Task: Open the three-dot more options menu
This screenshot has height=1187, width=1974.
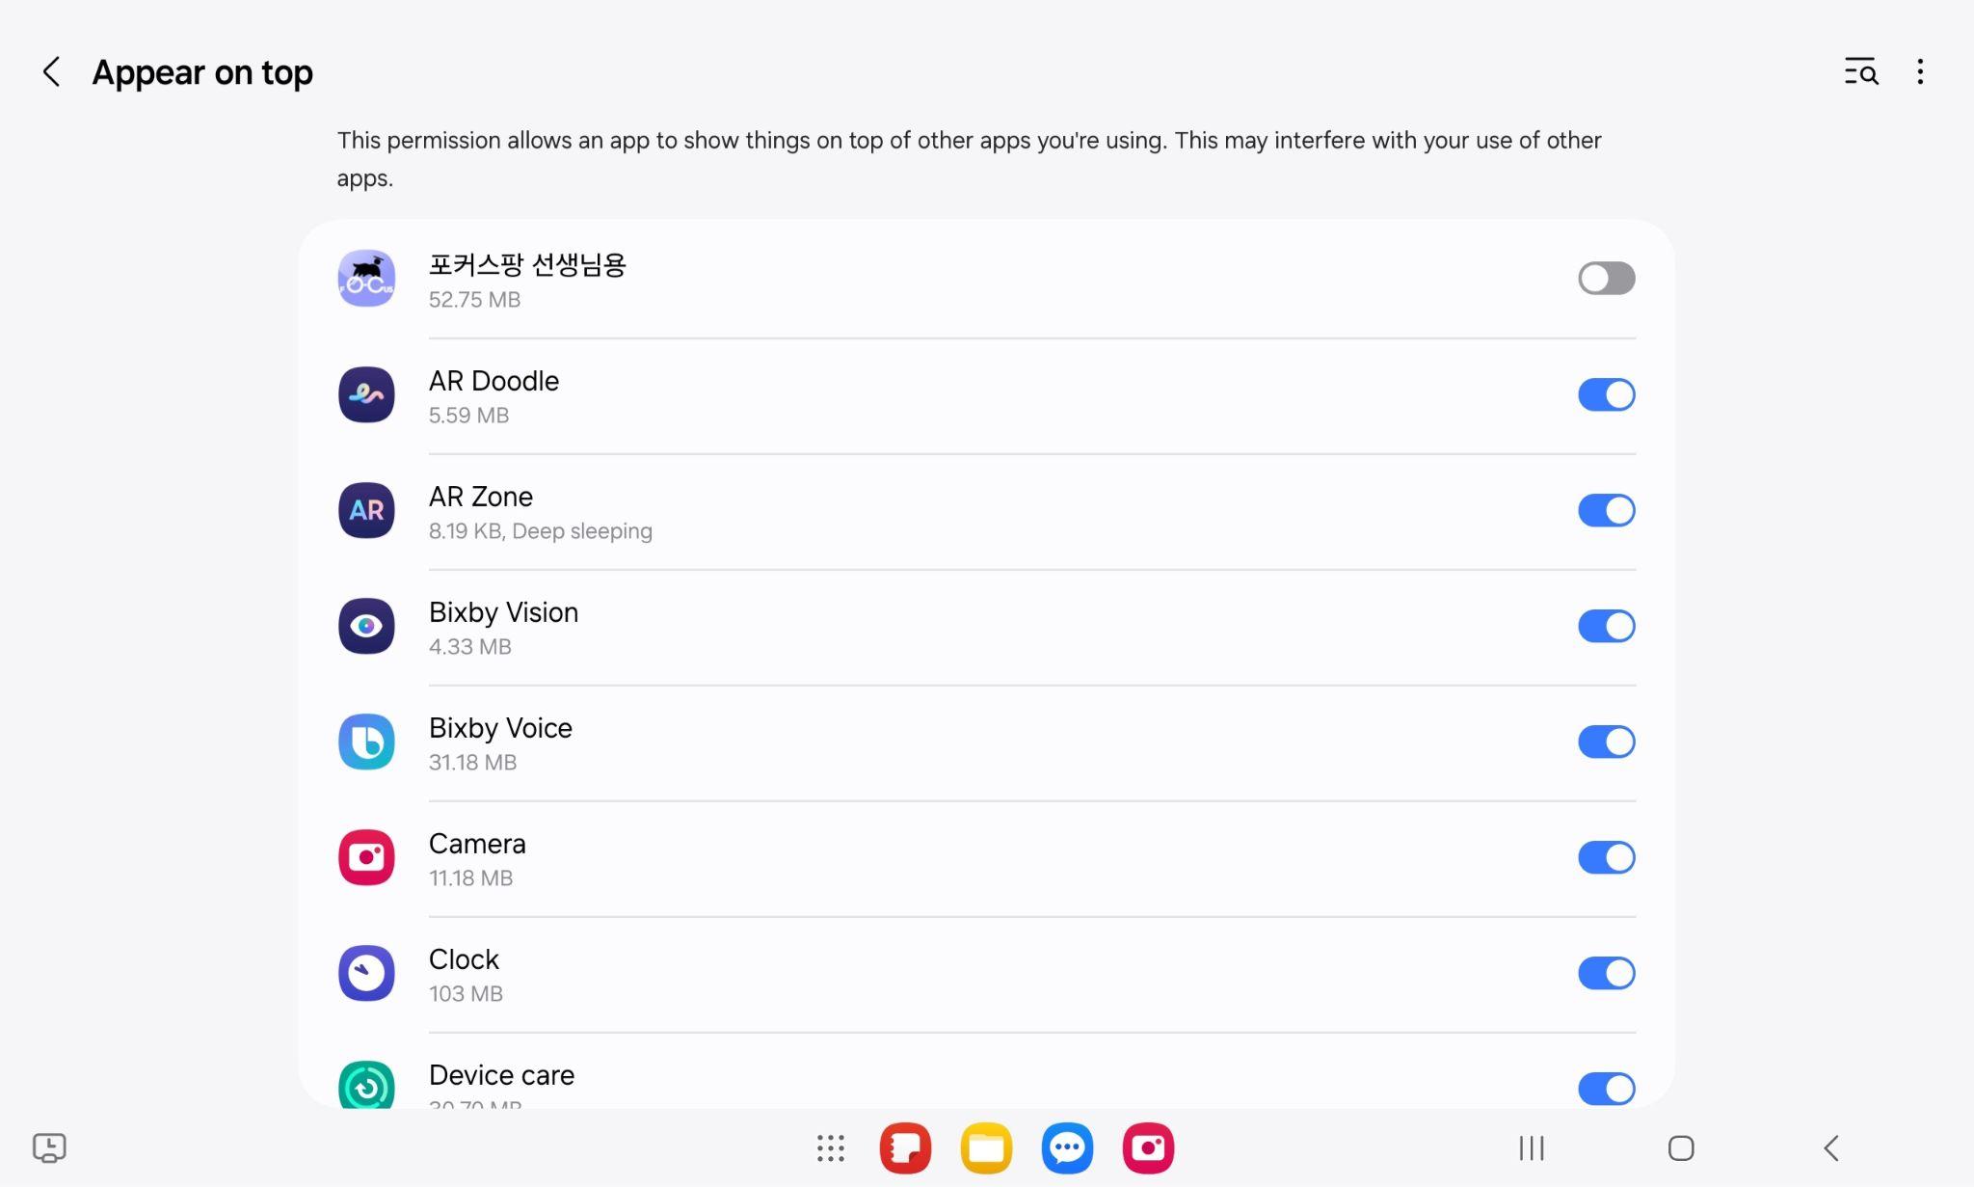Action: tap(1920, 72)
